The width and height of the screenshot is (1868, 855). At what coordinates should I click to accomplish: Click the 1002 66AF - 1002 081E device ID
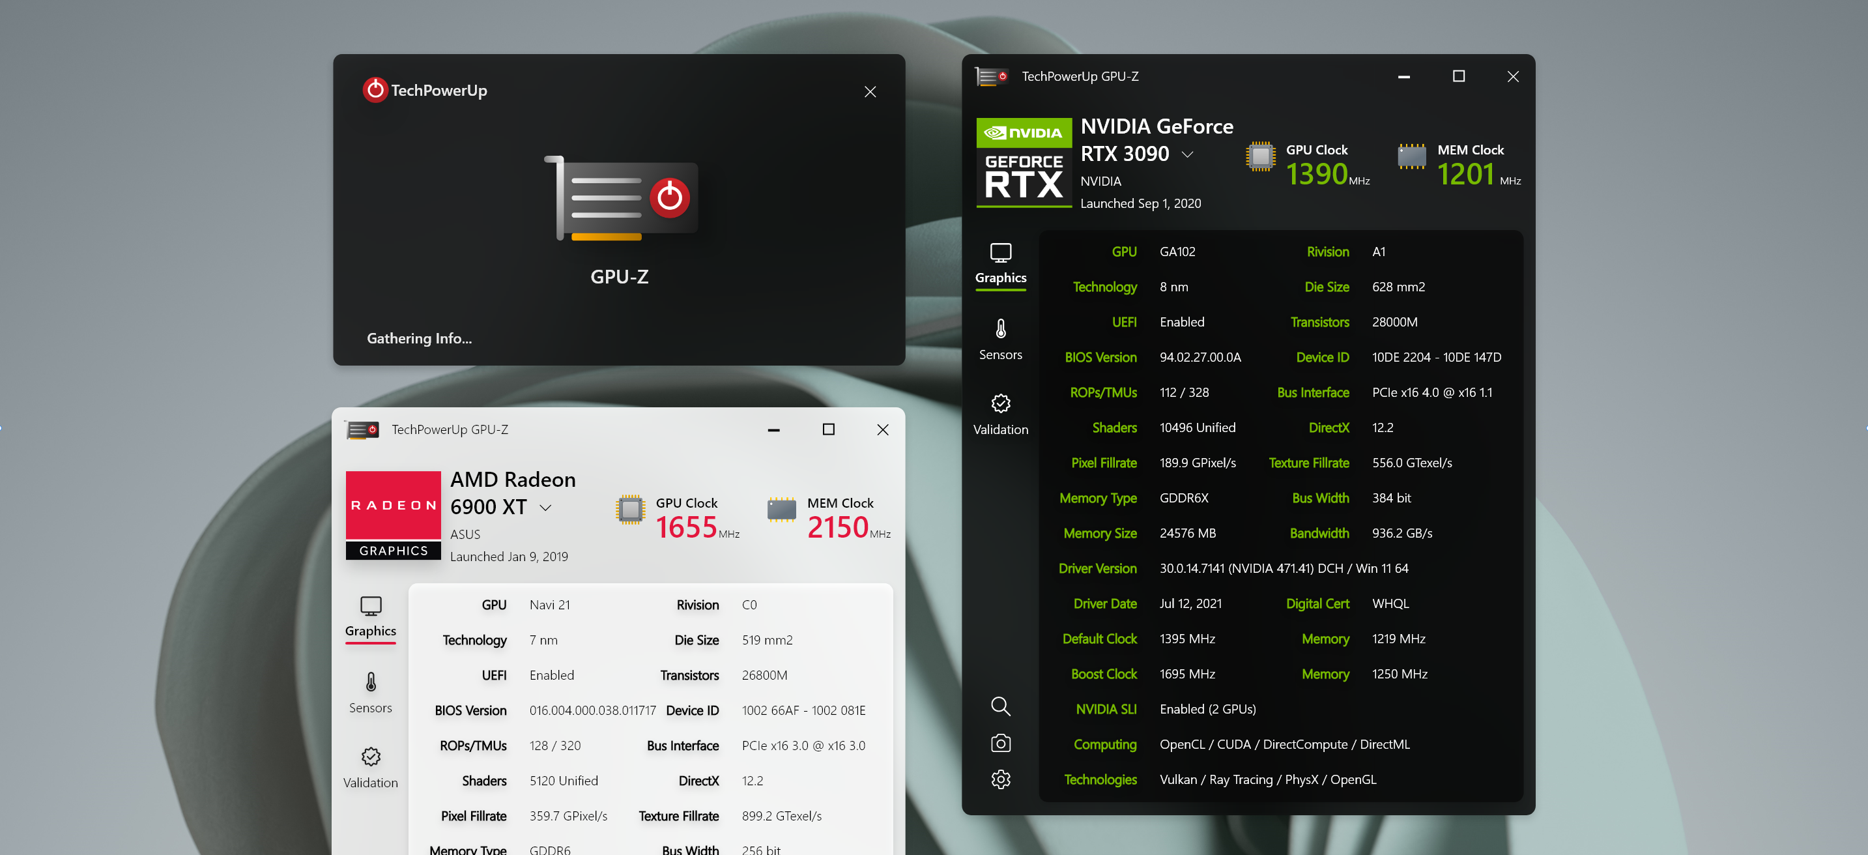pyautogui.click(x=803, y=710)
